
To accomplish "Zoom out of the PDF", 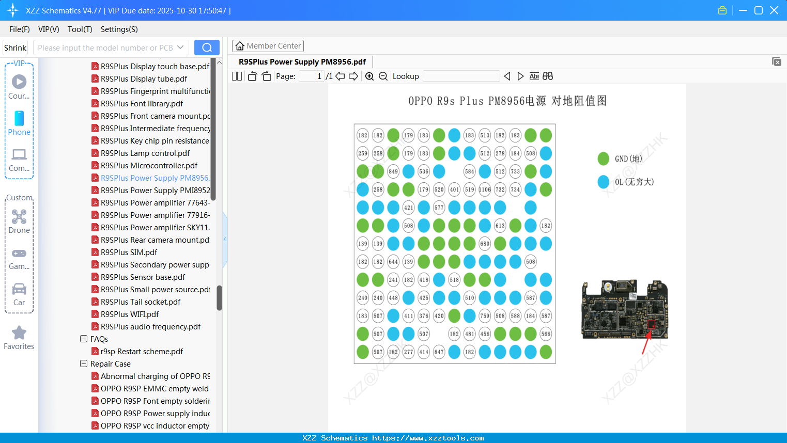I will tap(383, 76).
